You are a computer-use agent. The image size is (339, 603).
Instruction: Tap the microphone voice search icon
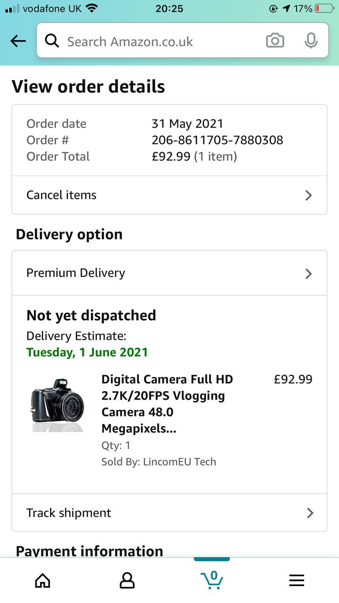[x=310, y=41]
